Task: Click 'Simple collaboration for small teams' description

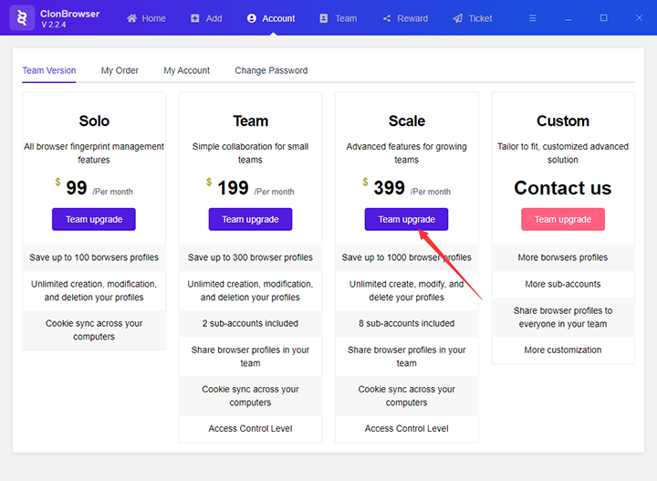Action: pos(250,153)
